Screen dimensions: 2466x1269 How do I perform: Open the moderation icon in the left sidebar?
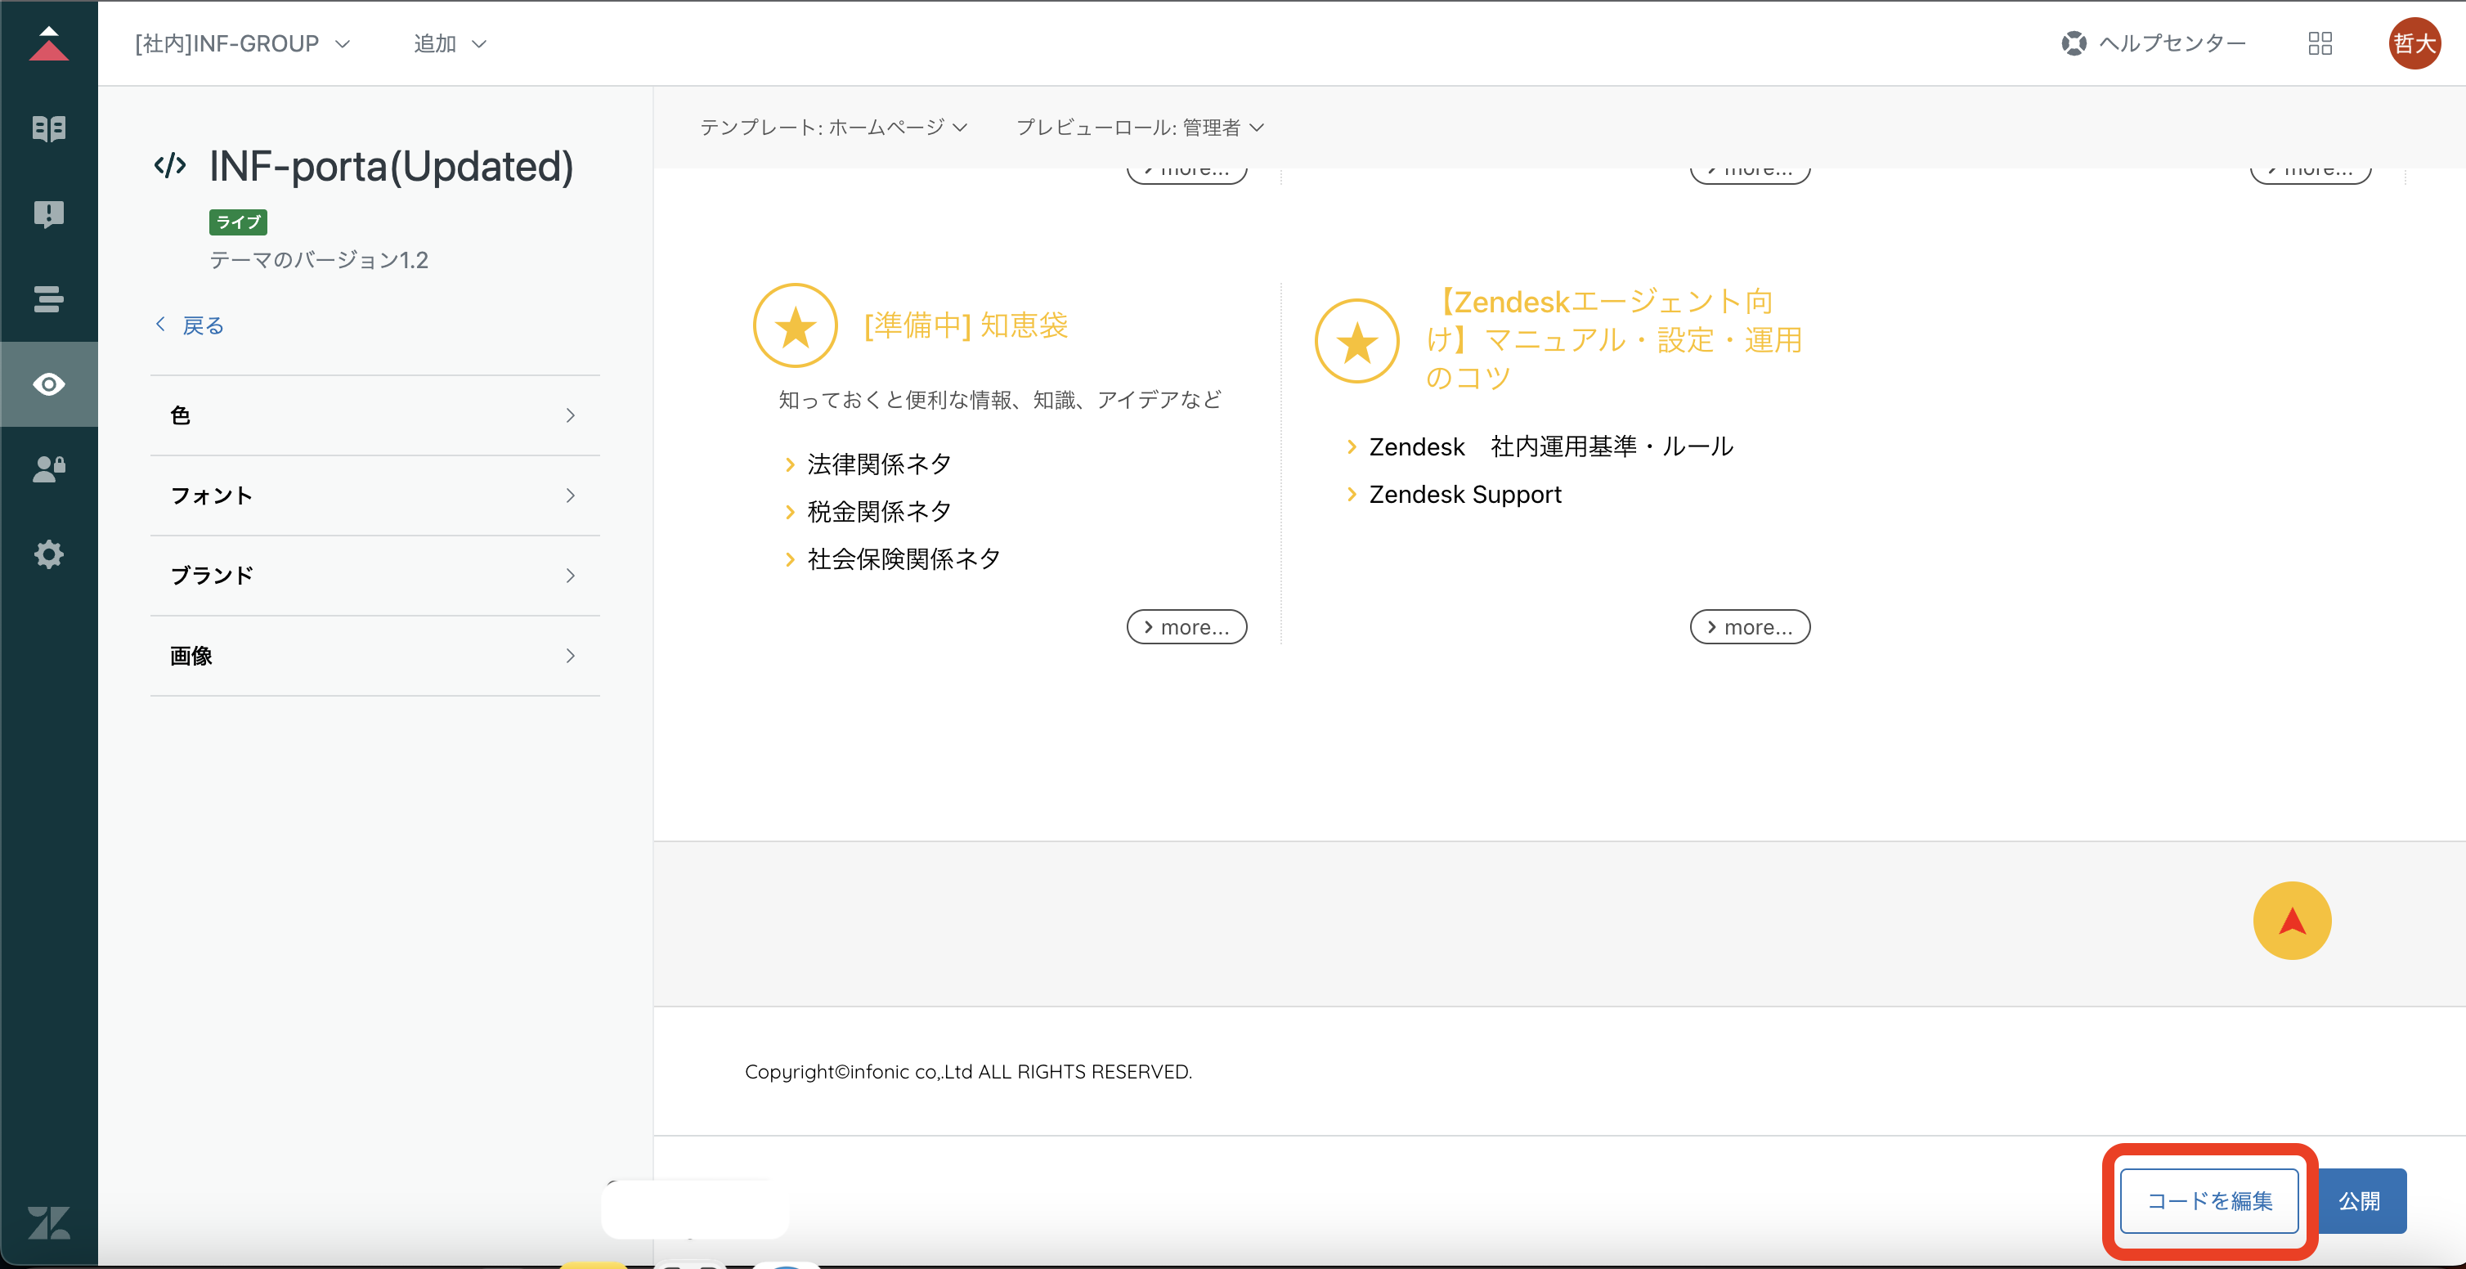click(x=49, y=214)
